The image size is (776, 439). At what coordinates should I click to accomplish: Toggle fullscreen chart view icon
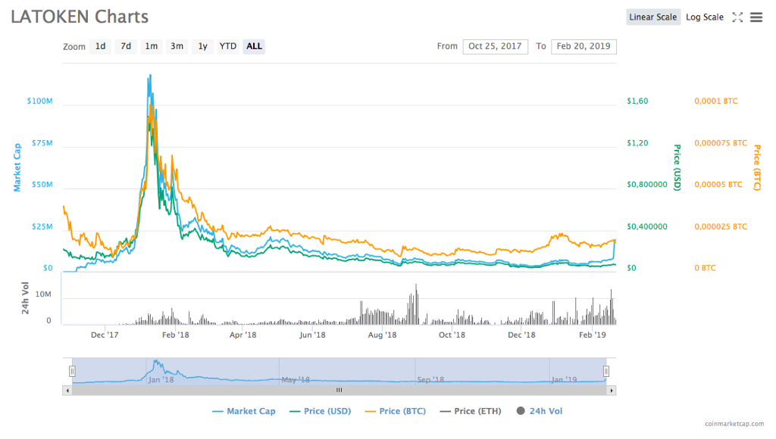[737, 17]
